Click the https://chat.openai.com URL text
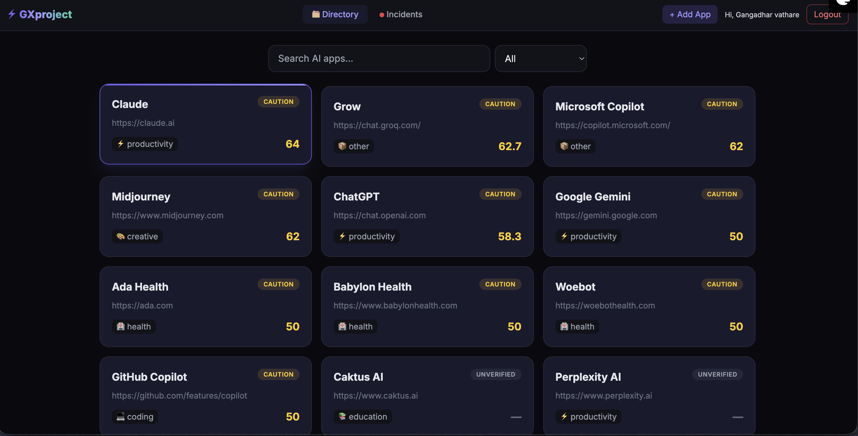Image resolution: width=858 pixels, height=436 pixels. click(380, 215)
